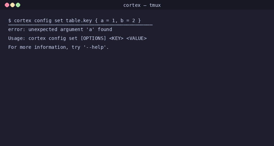Click the '--help' flag text
This screenshot has width=274, height=146.
pyautogui.click(x=95, y=47)
